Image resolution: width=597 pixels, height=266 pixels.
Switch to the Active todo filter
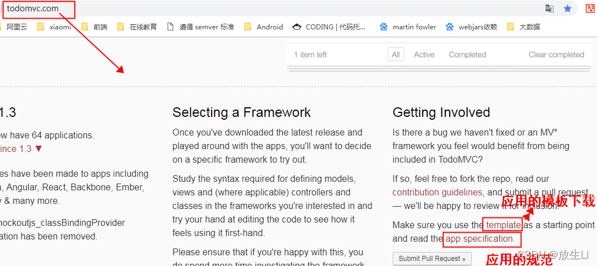pyautogui.click(x=424, y=55)
